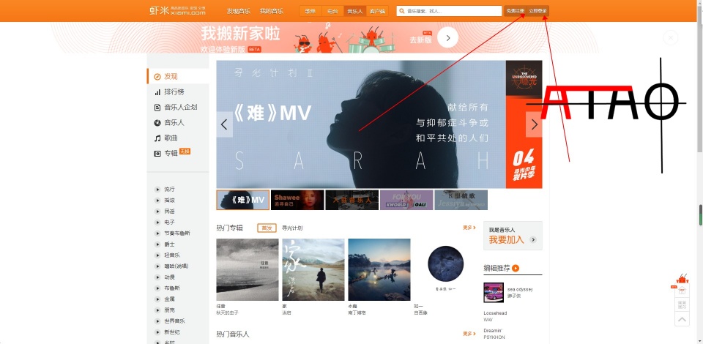Select the 首发 tab under 热门专辑
703x344 pixels.
pos(267,228)
